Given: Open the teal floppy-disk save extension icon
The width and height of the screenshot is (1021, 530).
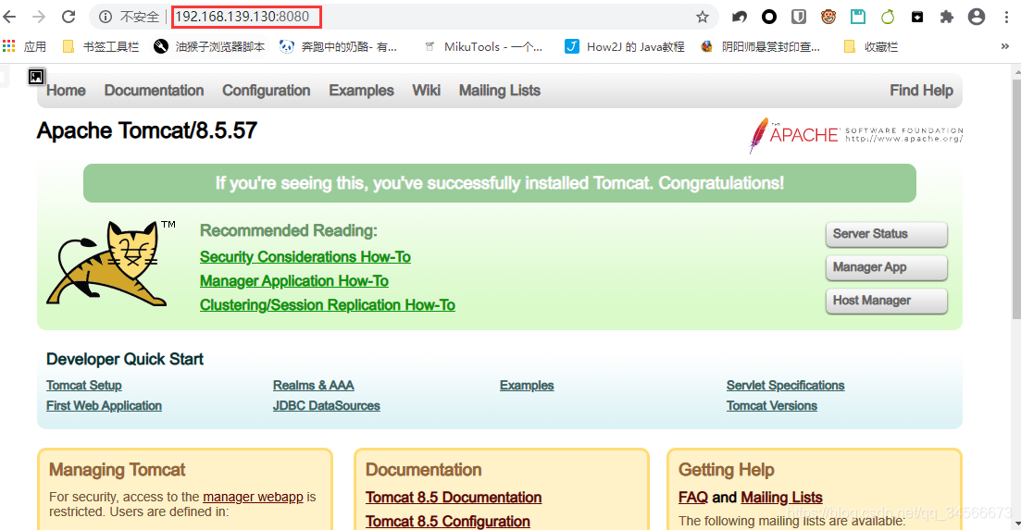Looking at the screenshot, I should tap(858, 17).
